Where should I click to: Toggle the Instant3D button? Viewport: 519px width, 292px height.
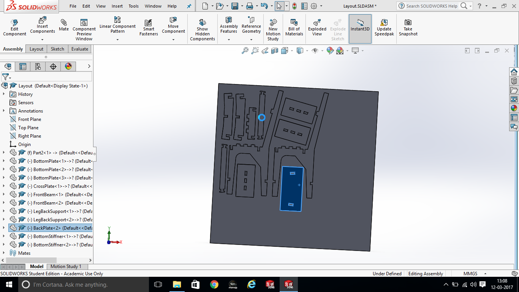[360, 29]
